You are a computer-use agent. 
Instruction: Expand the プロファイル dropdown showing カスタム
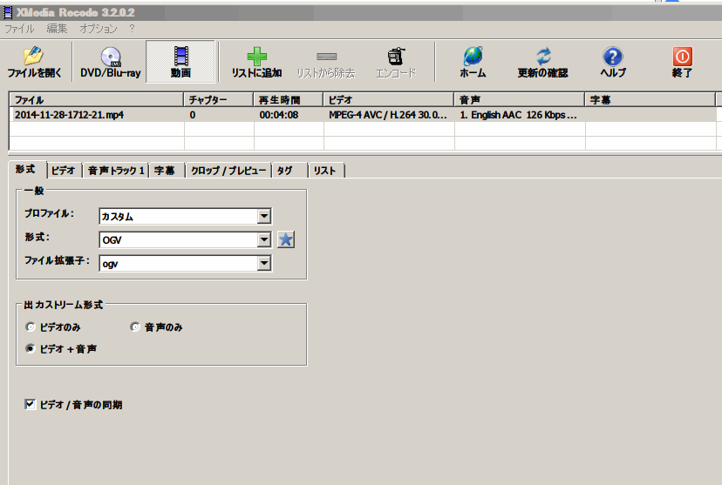(264, 216)
